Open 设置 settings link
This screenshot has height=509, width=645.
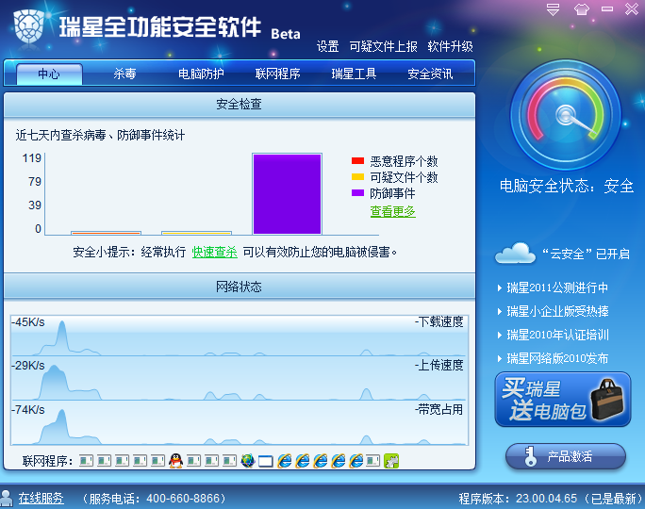pyautogui.click(x=327, y=46)
